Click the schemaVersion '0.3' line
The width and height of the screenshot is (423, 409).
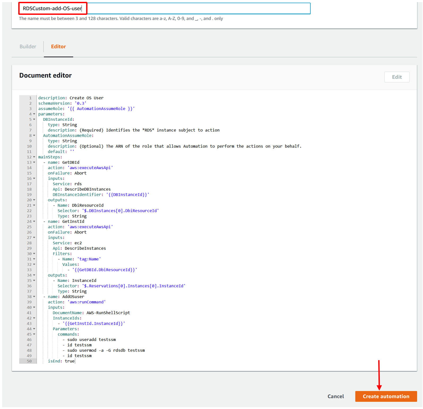point(62,103)
